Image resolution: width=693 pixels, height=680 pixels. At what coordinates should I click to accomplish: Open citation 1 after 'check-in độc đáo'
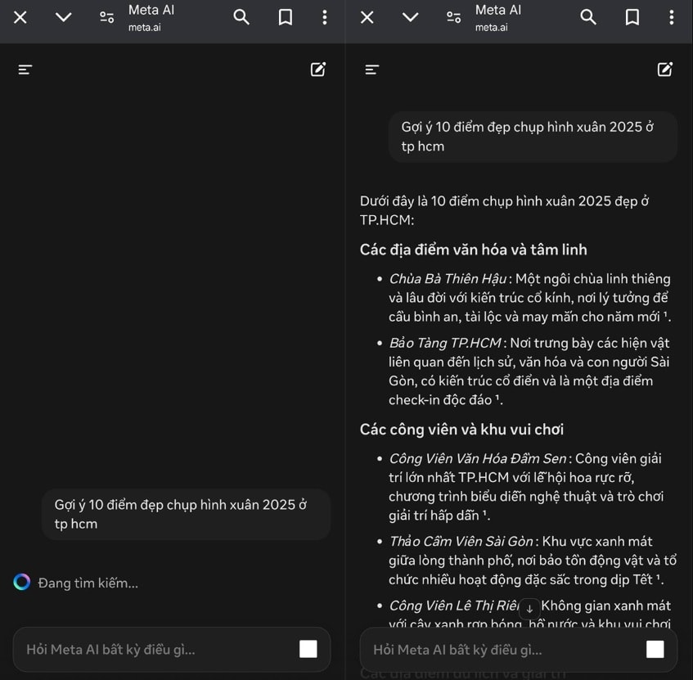pyautogui.click(x=497, y=398)
